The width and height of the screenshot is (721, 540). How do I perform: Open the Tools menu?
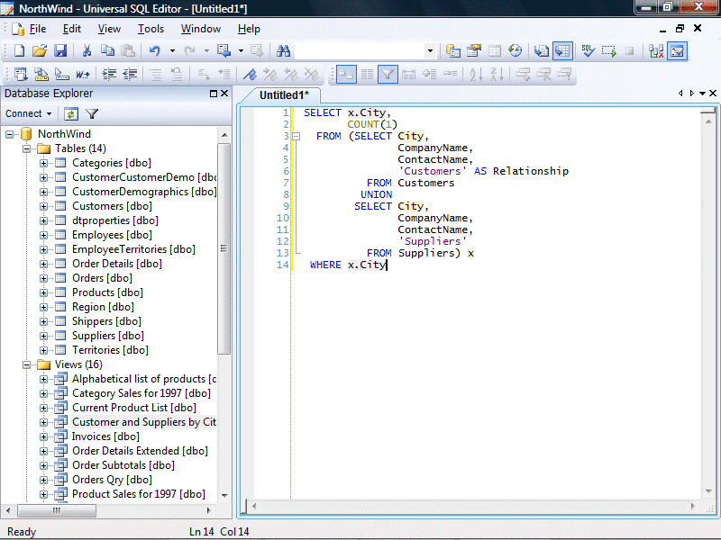pos(151,29)
